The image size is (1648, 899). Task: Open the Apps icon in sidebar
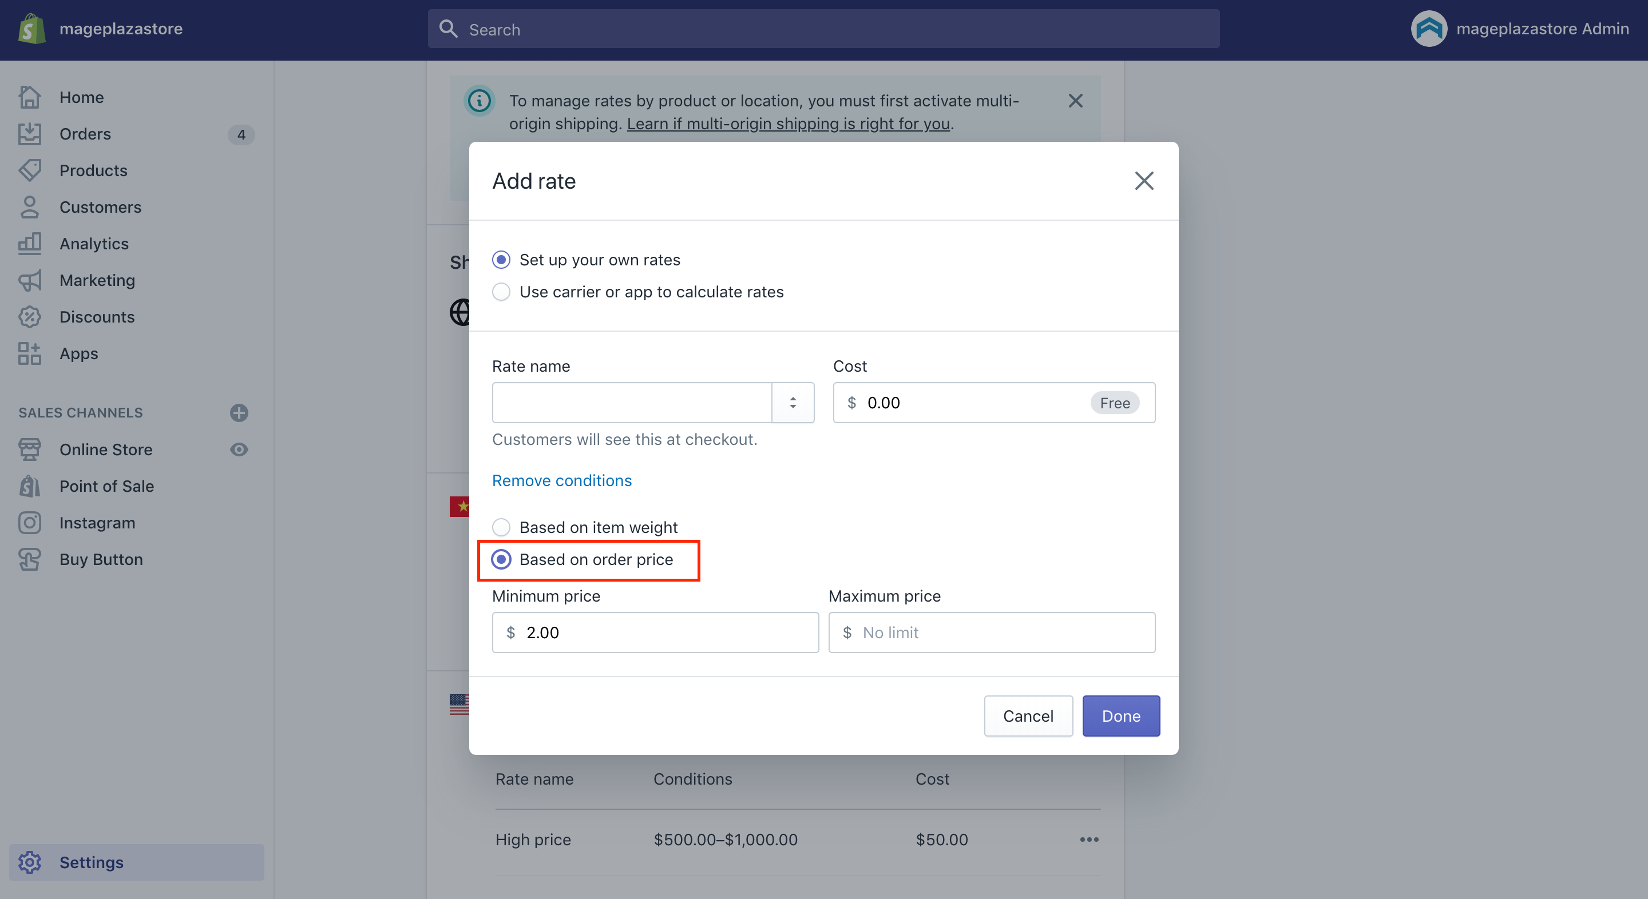point(28,353)
